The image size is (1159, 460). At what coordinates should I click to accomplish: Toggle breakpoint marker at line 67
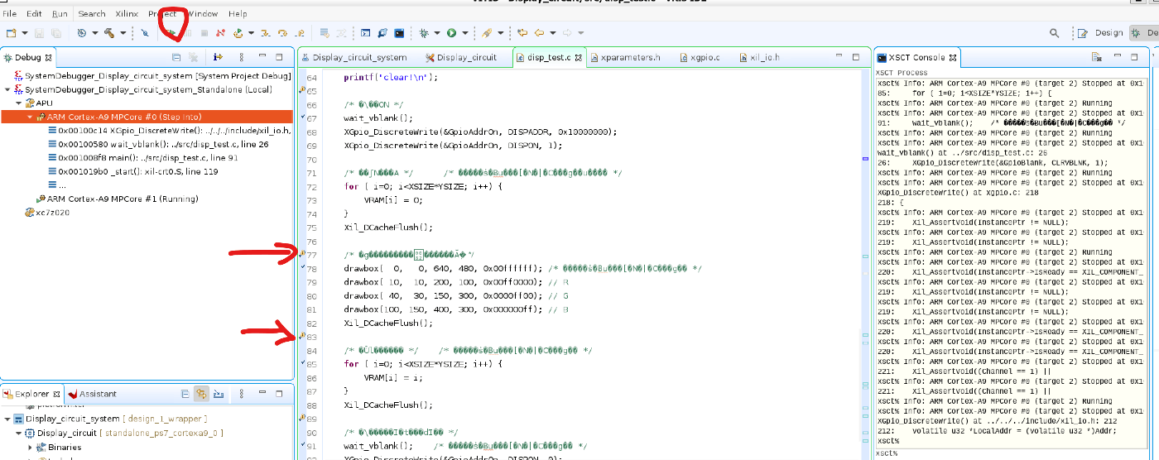[x=302, y=118]
